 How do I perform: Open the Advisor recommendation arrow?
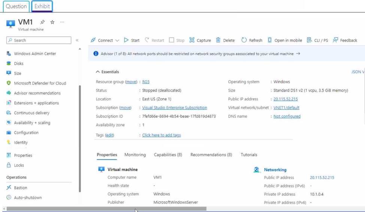pos(298,54)
